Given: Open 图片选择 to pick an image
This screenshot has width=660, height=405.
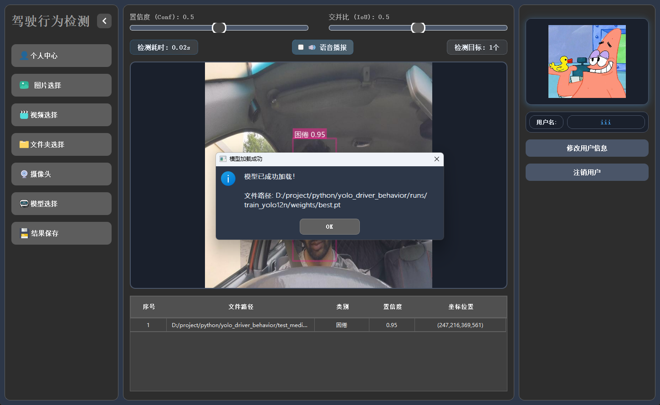Looking at the screenshot, I should coord(61,85).
